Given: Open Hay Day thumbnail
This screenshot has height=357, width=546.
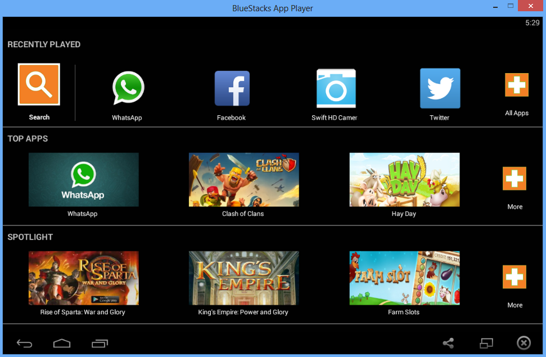Looking at the screenshot, I should coord(405,180).
